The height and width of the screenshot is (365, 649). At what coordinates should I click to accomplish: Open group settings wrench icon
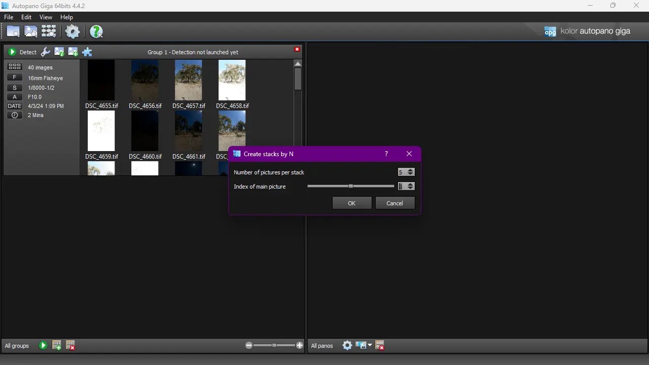[46, 52]
